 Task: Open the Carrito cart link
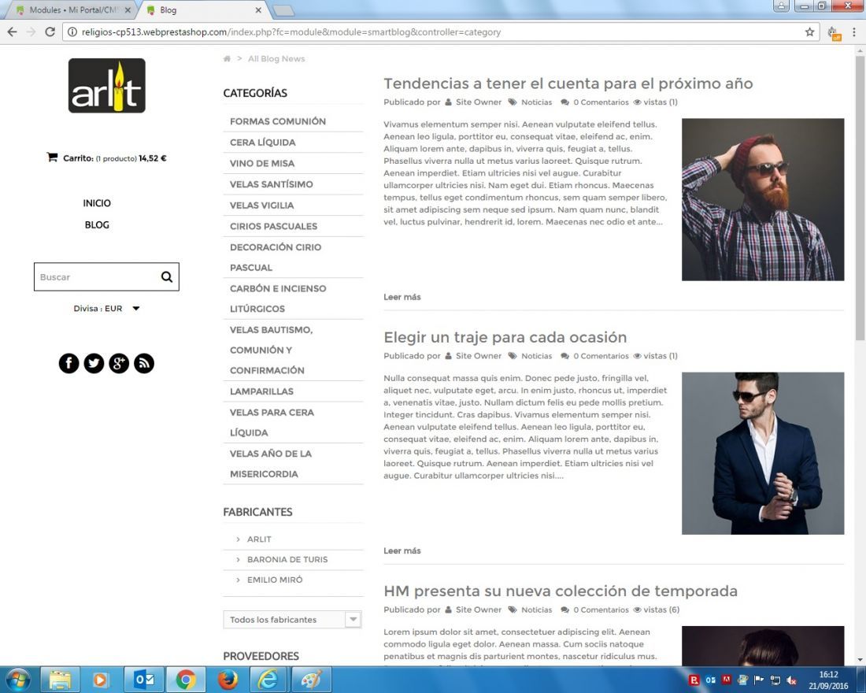pos(106,158)
